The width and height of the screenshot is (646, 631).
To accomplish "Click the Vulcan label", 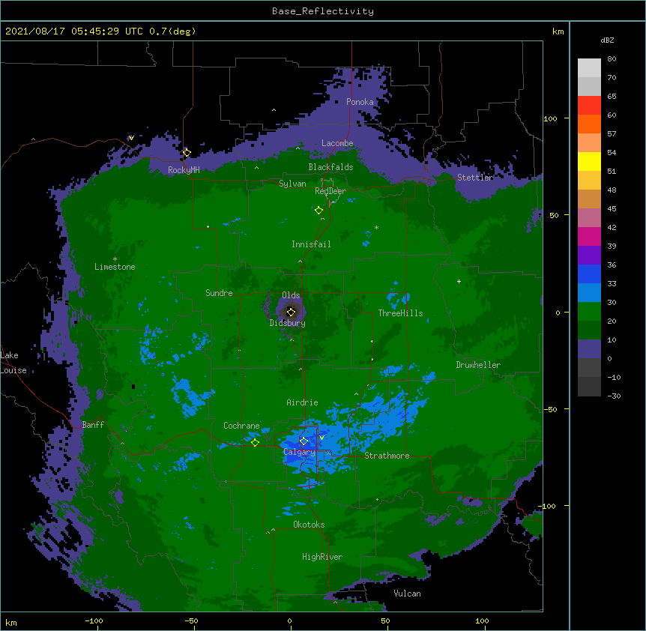I will pos(407,594).
